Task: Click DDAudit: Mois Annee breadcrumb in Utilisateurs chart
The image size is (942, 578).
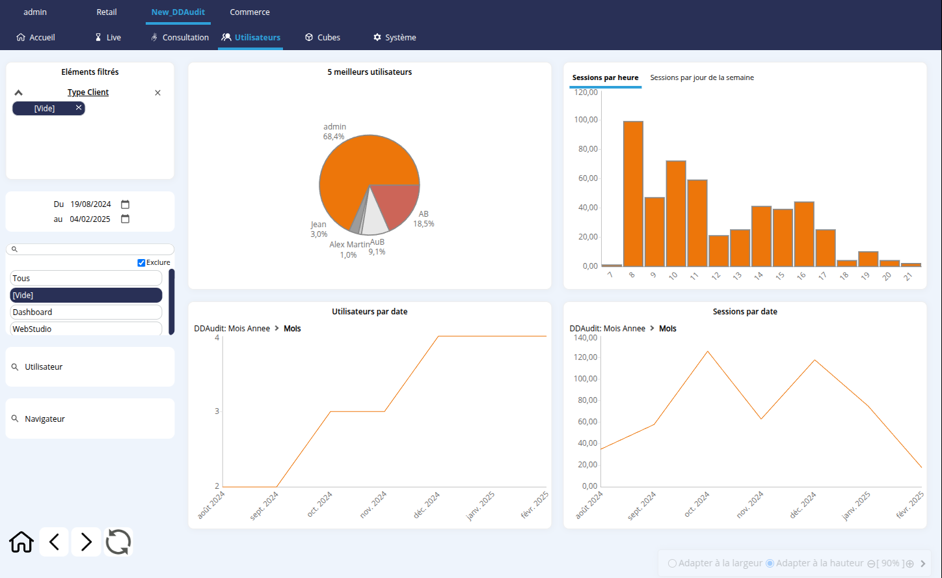Action: (232, 329)
